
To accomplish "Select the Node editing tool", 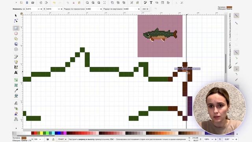I will [16, 21].
